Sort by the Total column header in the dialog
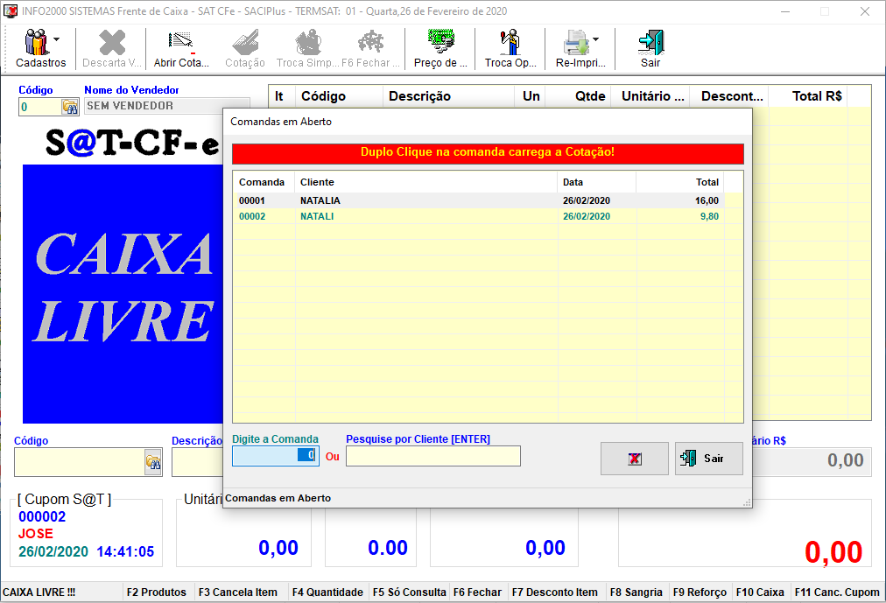886x603 pixels. (680, 182)
